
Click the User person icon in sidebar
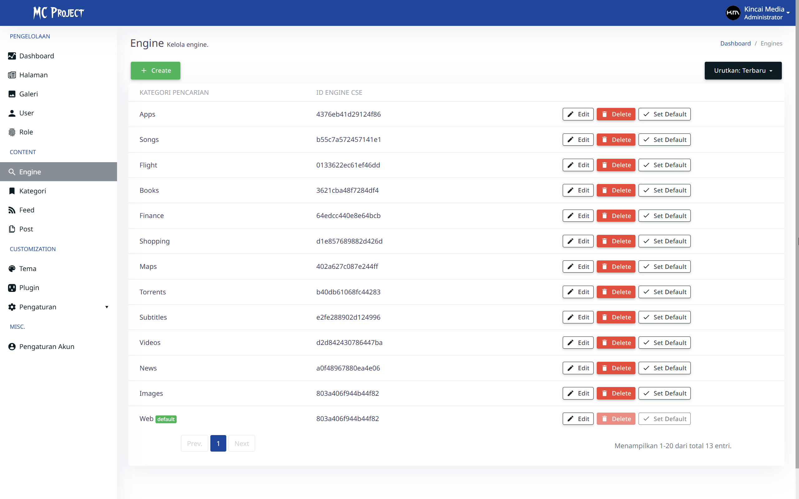[12, 113]
